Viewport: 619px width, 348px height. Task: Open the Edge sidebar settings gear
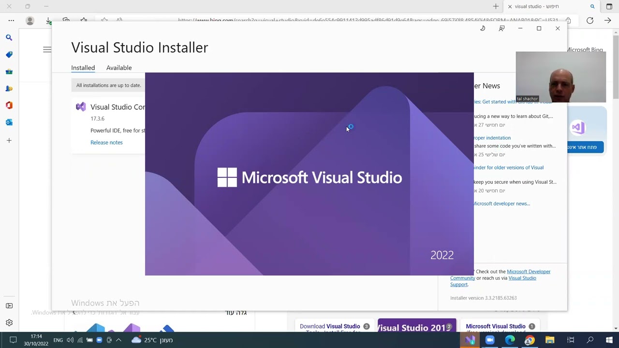click(9, 322)
